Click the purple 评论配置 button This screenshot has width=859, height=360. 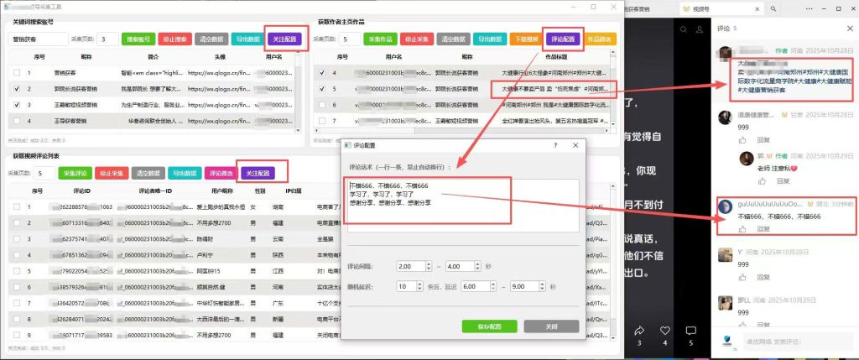[563, 39]
